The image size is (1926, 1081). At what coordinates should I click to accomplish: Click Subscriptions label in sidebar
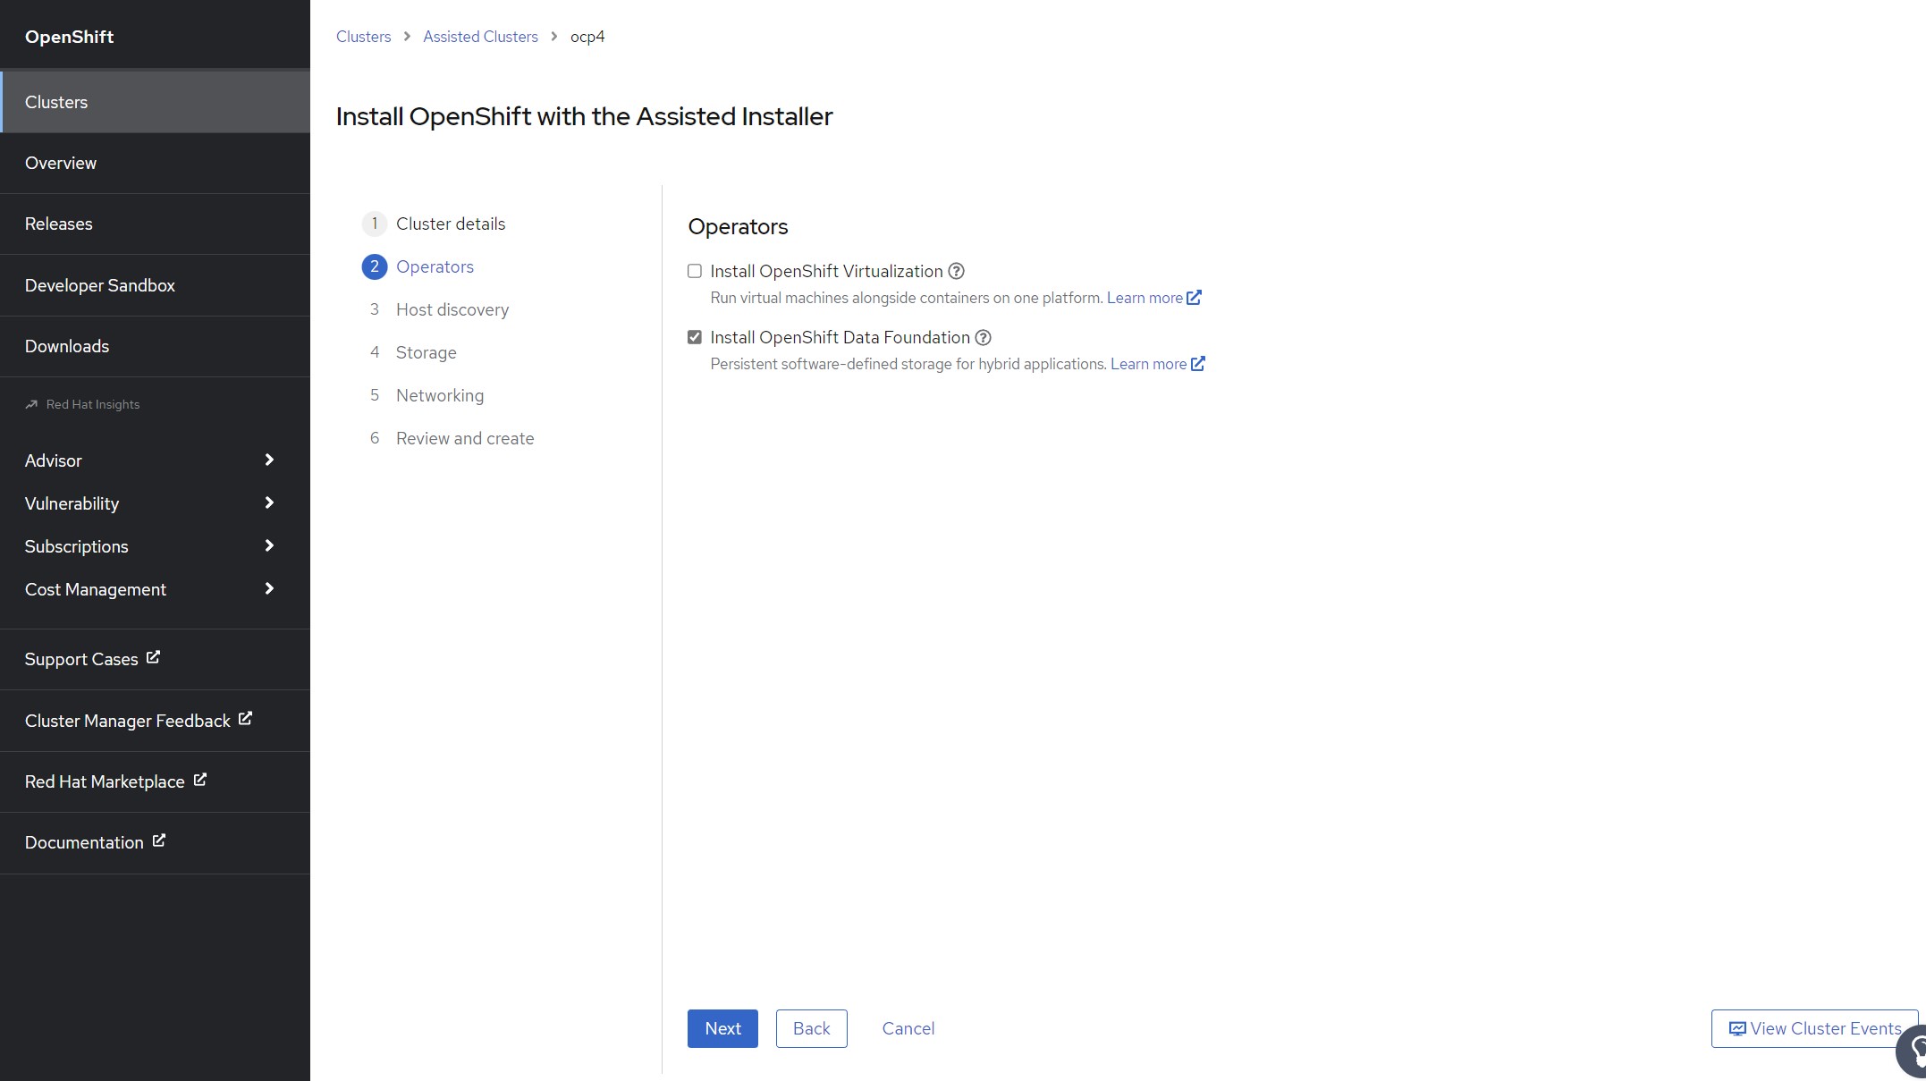[x=76, y=546]
